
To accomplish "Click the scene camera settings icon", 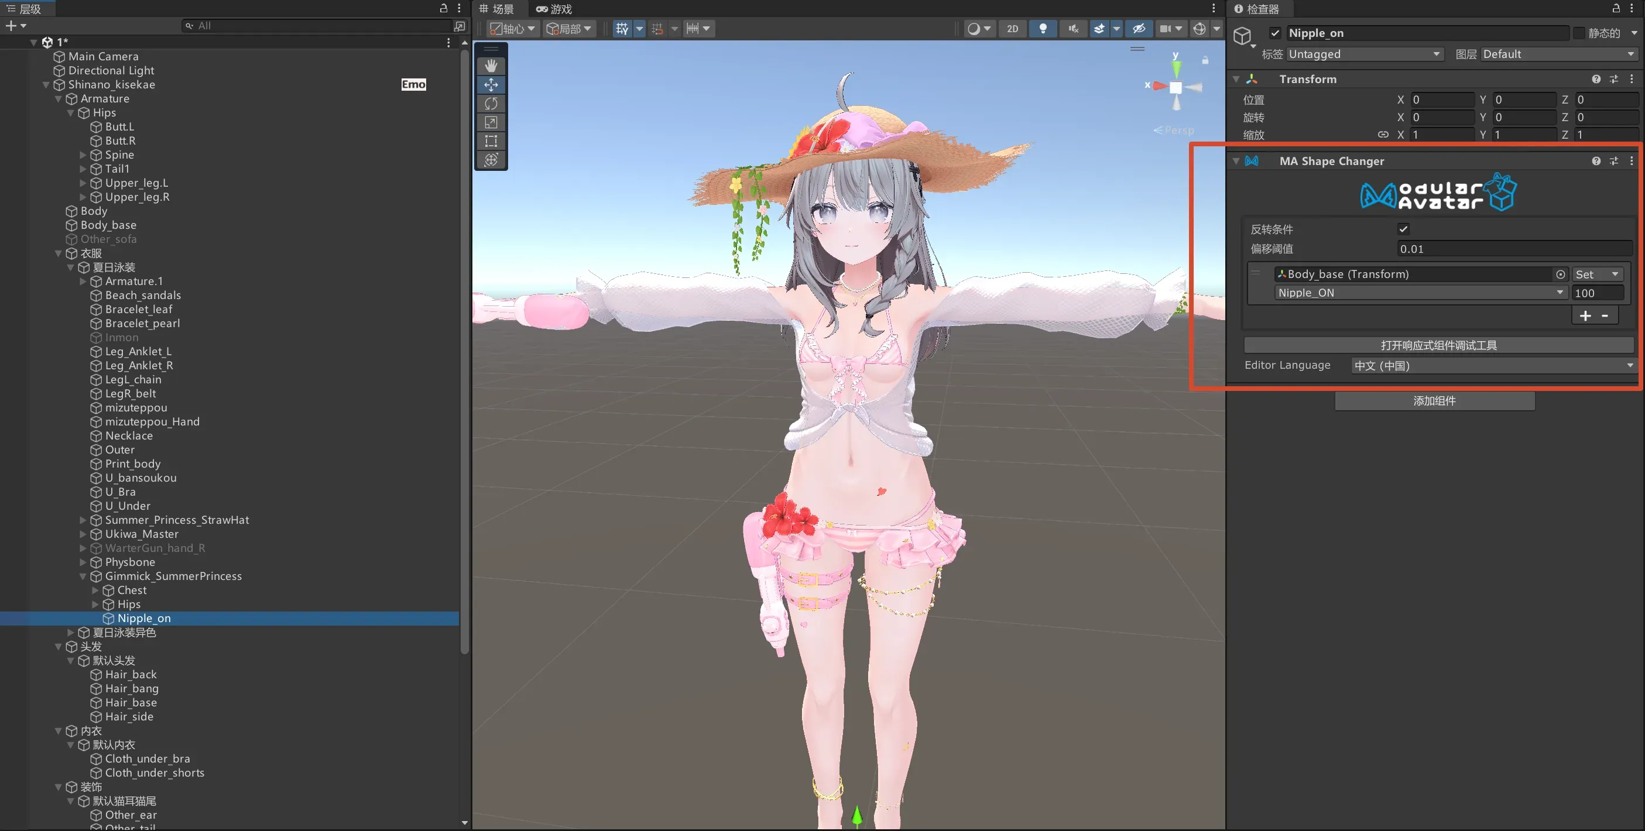I will 1166,28.
